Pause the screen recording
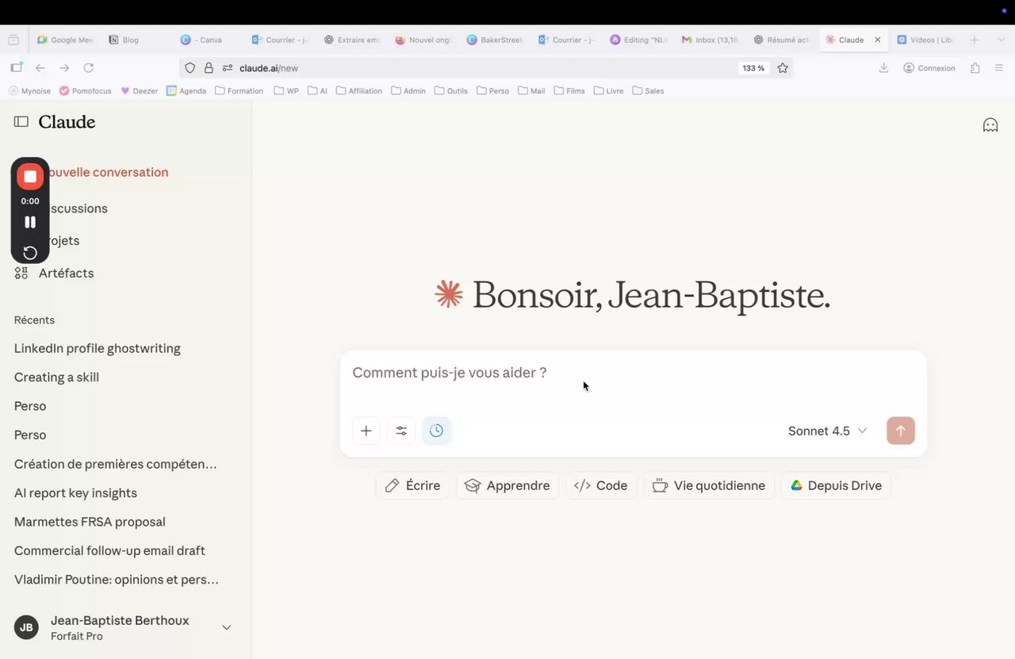Image resolution: width=1015 pixels, height=659 pixels. click(x=30, y=222)
